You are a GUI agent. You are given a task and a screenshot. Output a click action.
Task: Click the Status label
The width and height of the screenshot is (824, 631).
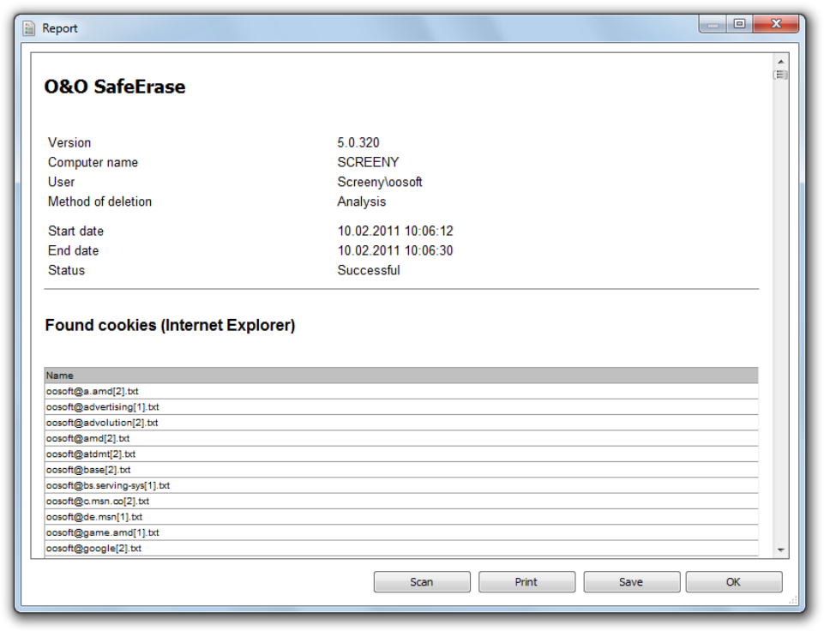pos(66,271)
